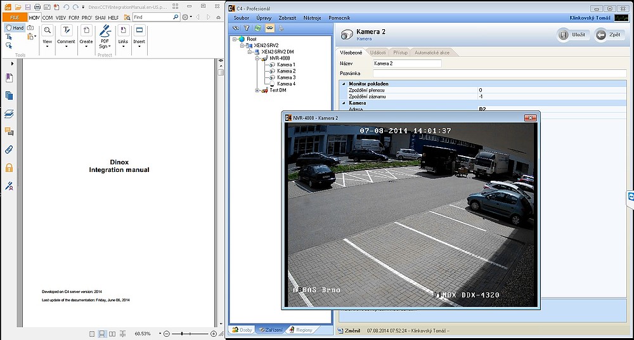Adjust the PDF zoom slider
This screenshot has width=634, height=340.
183,334
